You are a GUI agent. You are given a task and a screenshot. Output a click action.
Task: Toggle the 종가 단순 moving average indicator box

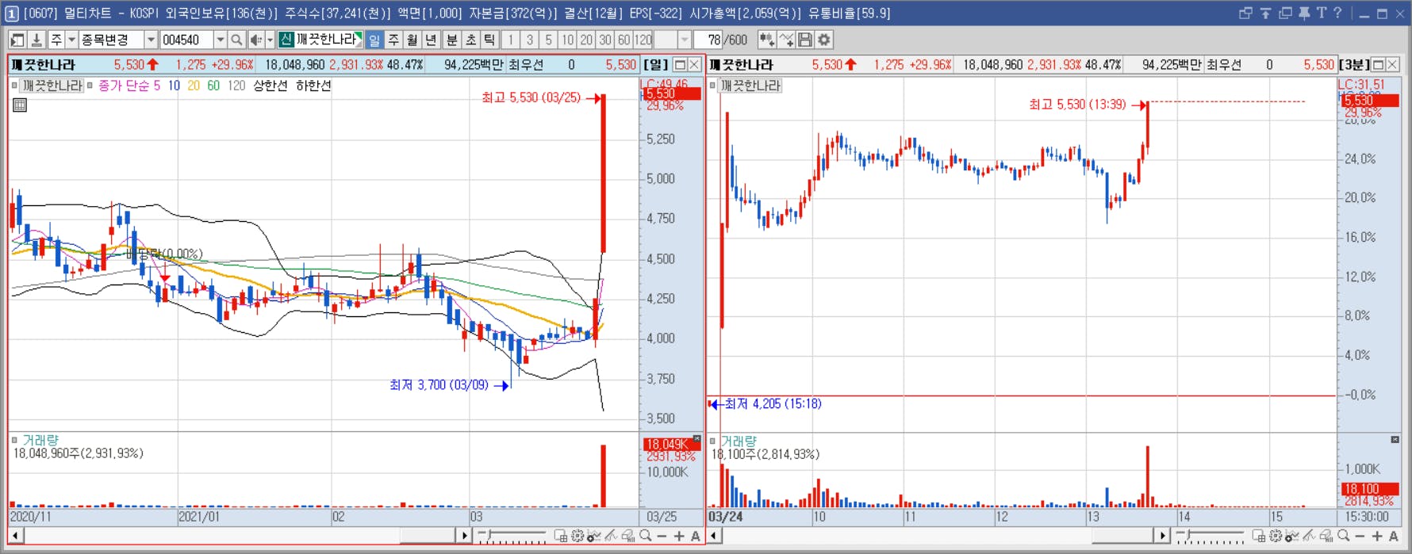click(x=90, y=86)
